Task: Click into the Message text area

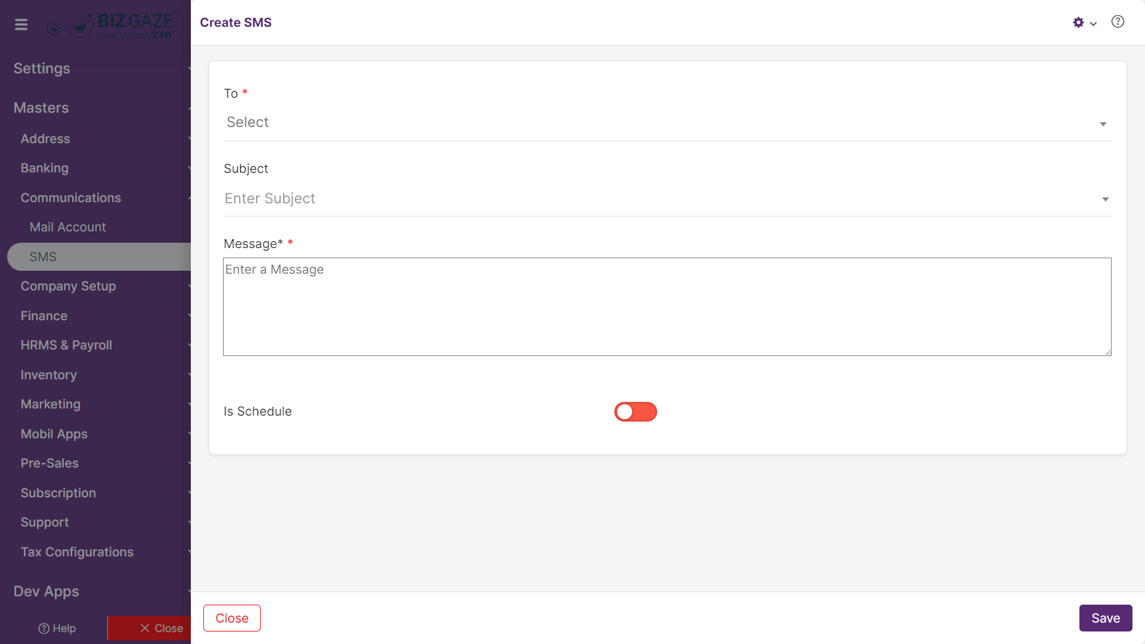Action: pos(667,307)
